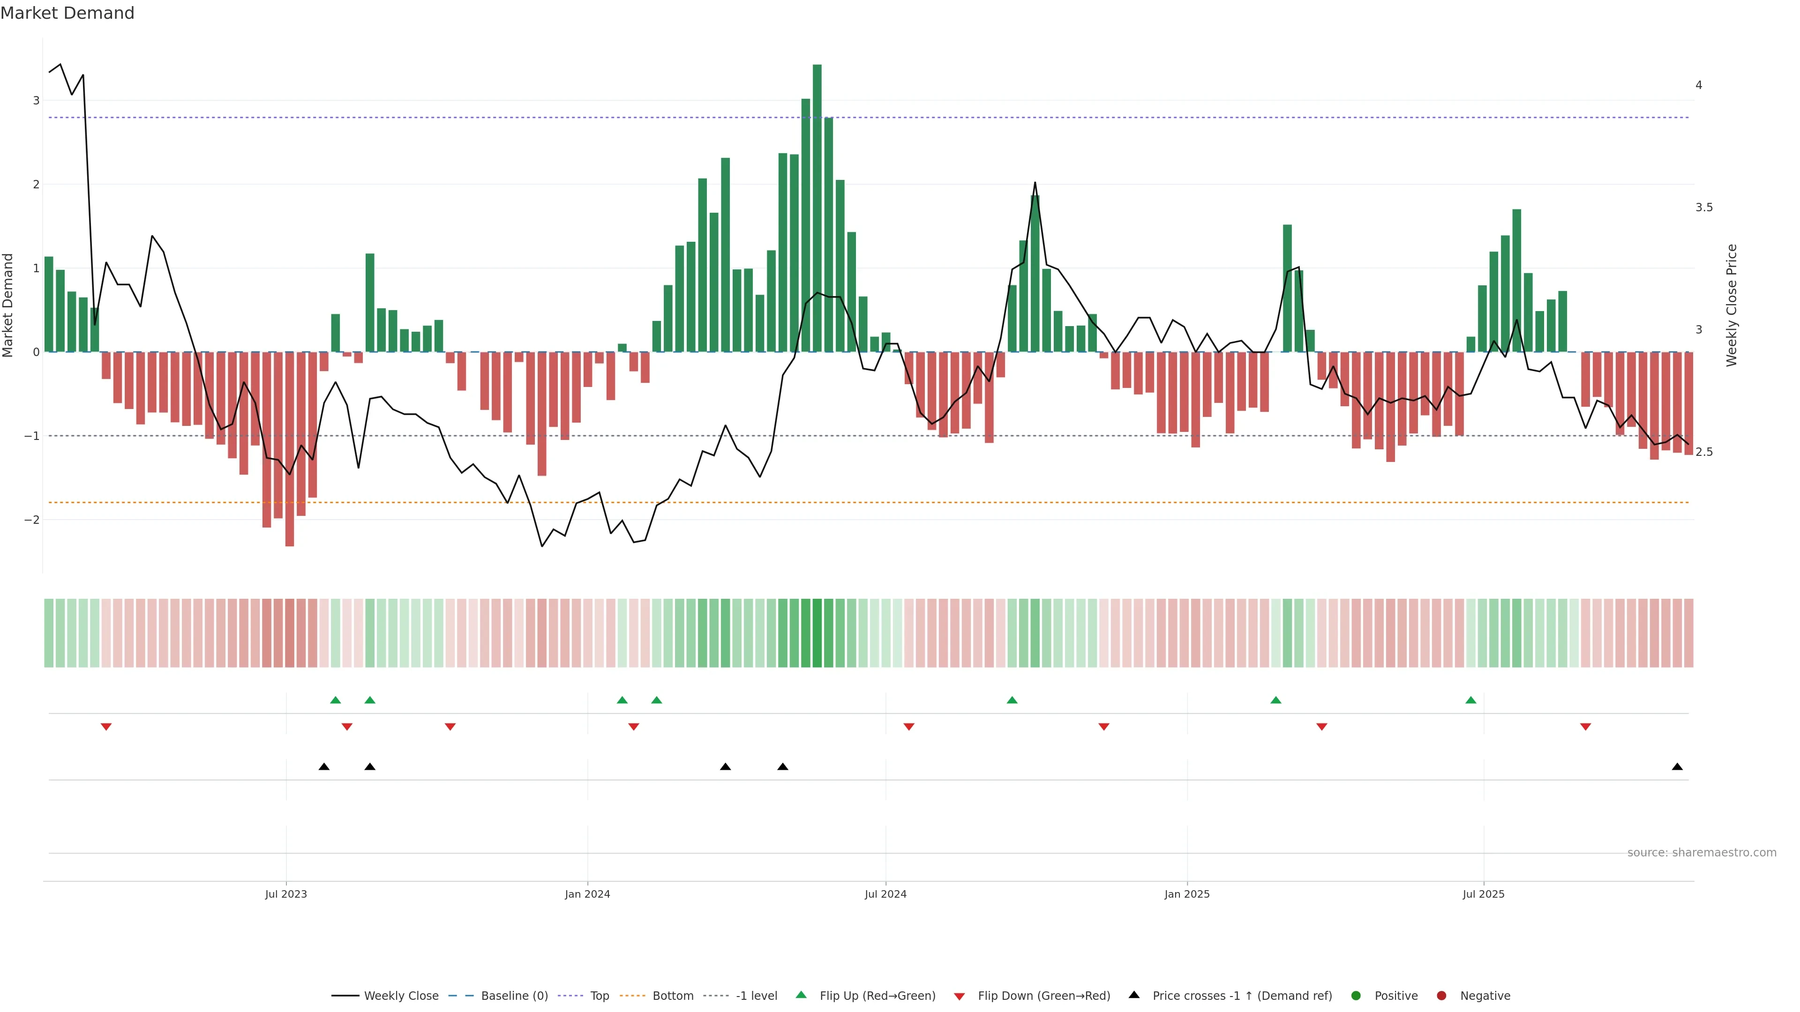Click Flip Up green triangle legend icon
Image resolution: width=1800 pixels, height=1012 pixels.
802,995
